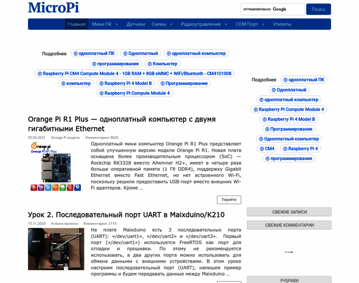Click top ad chip одноплатный ПК

click(94, 53)
